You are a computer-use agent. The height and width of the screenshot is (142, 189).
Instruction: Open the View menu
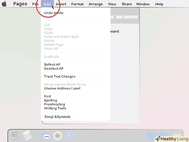(x=112, y=4)
